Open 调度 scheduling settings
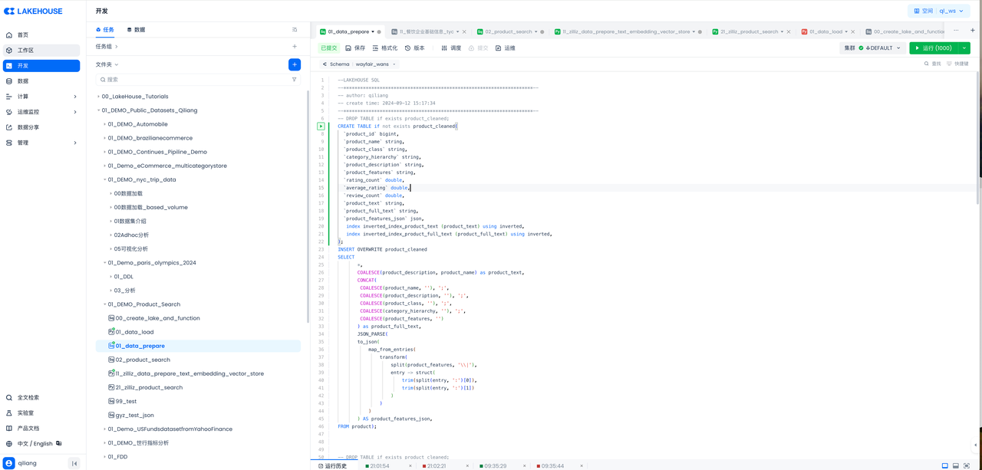Image resolution: width=982 pixels, height=470 pixels. click(x=451, y=48)
